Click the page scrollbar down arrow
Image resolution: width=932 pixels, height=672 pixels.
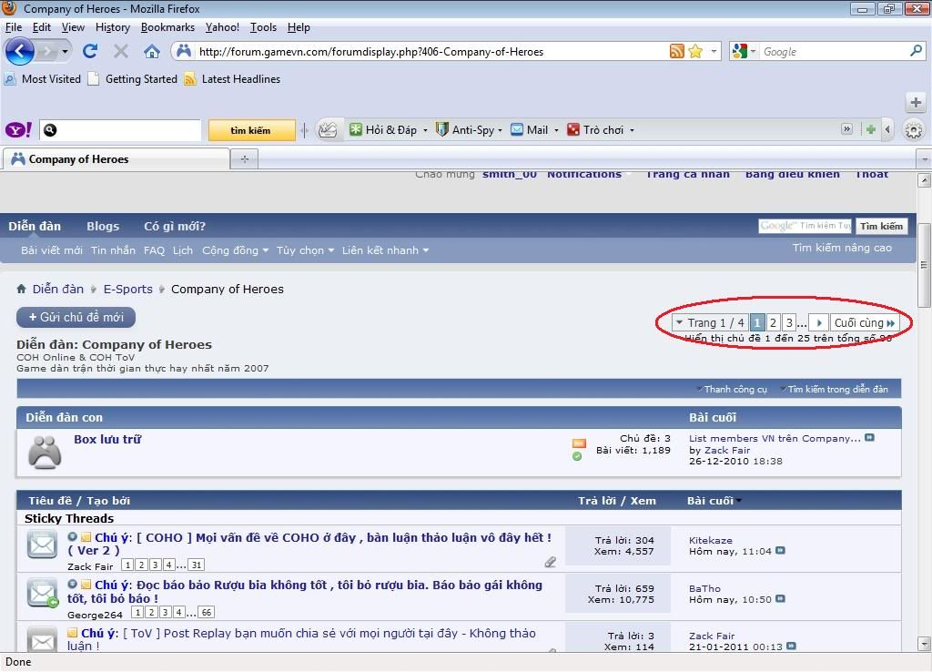[924, 644]
